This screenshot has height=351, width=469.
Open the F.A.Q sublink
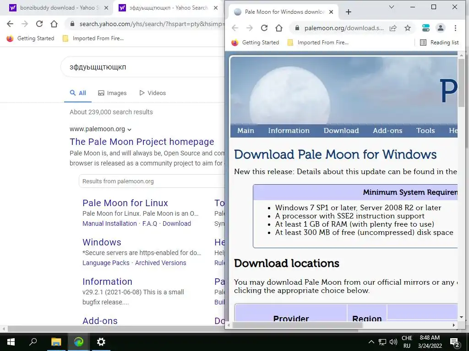(x=150, y=223)
